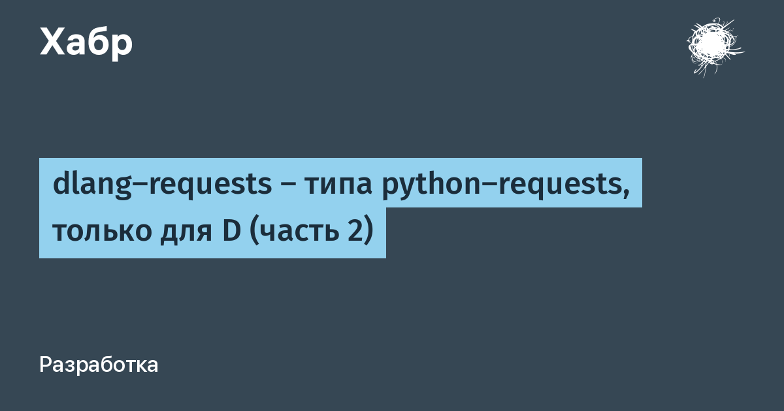Select the Разработка category label
784x411 pixels.
[x=99, y=365]
